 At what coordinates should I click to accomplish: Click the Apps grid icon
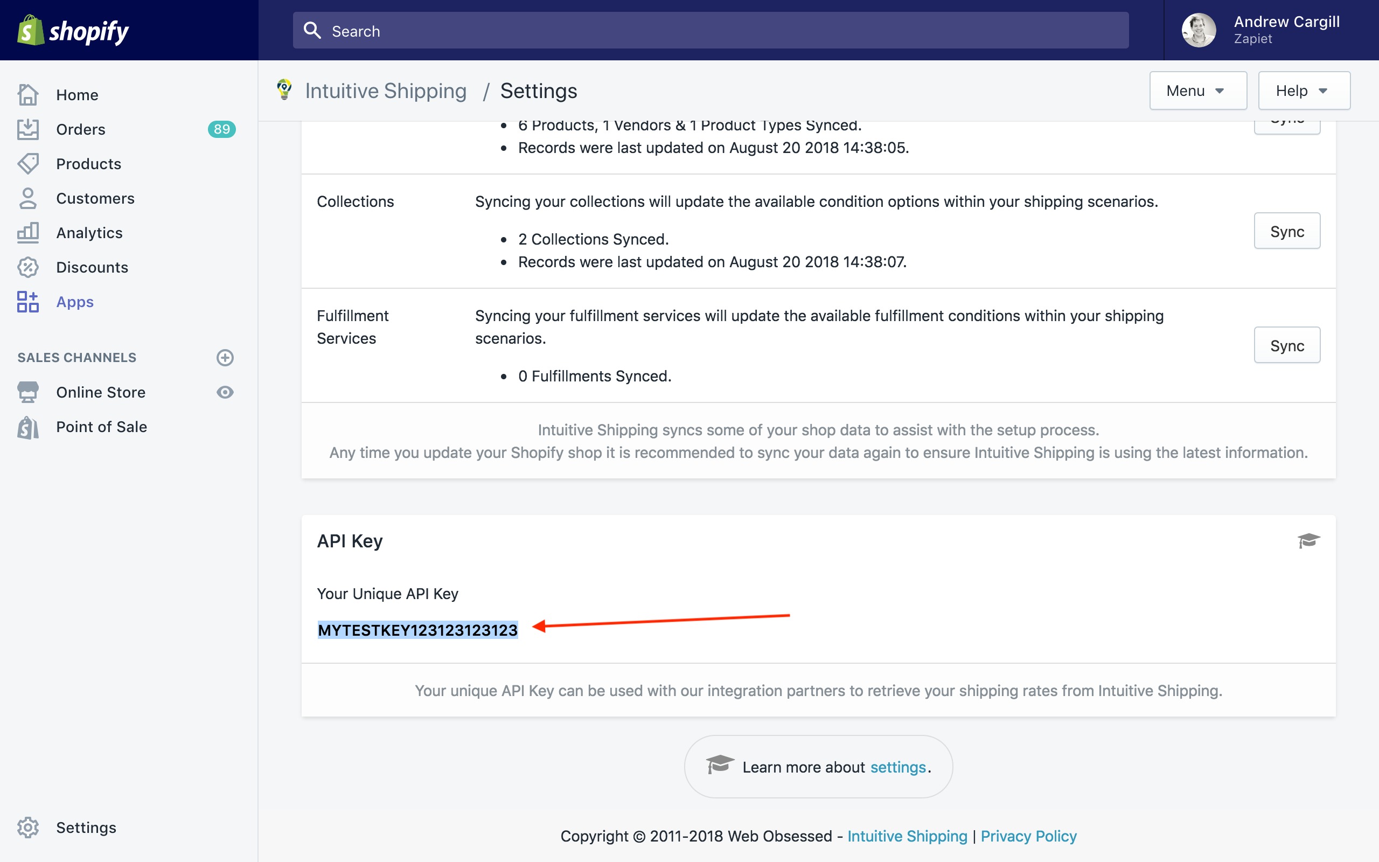(28, 302)
